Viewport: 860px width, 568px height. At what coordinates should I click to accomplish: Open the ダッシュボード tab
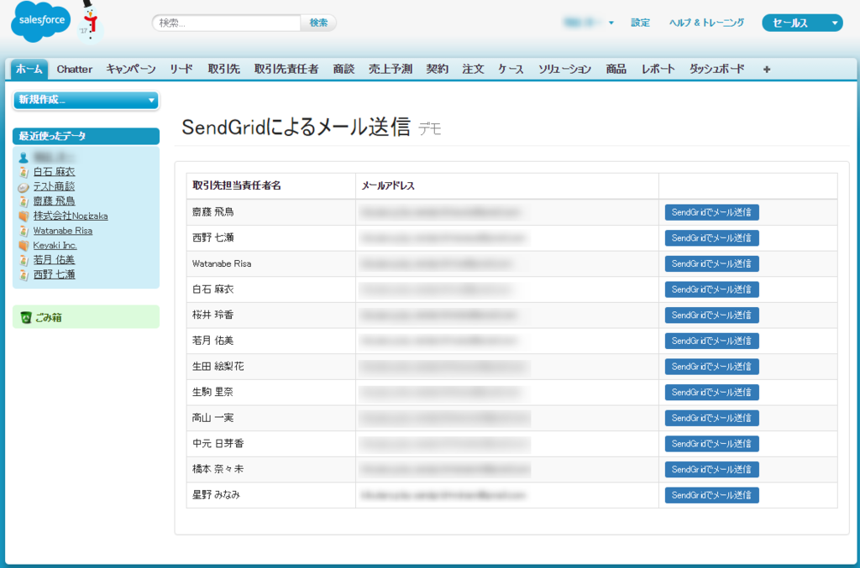pyautogui.click(x=717, y=69)
